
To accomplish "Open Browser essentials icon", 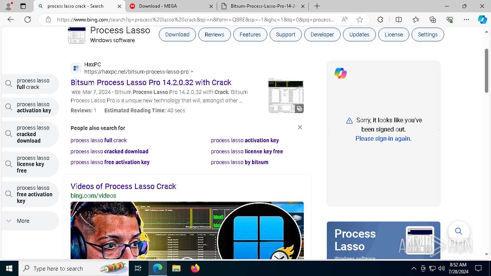I will pyautogui.click(x=450, y=20).
